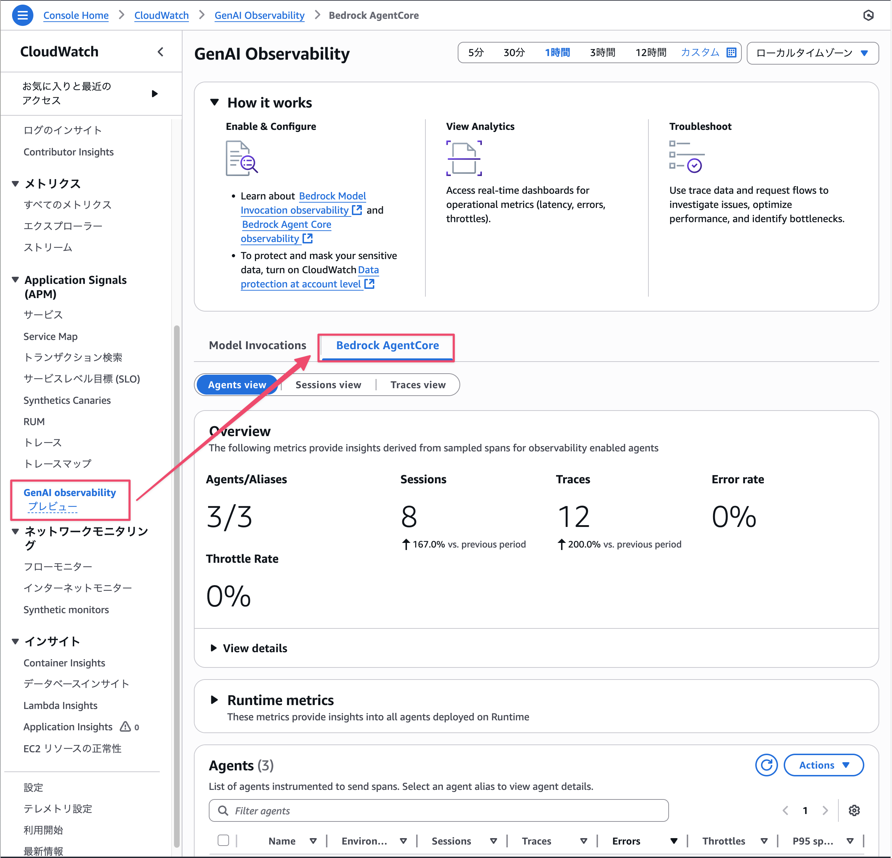Open Synthetics Canaries in sidebar
The width and height of the screenshot is (892, 858).
click(67, 400)
